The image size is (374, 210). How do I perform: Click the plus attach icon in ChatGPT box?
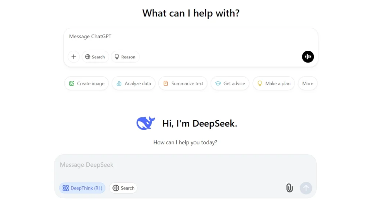pos(73,57)
